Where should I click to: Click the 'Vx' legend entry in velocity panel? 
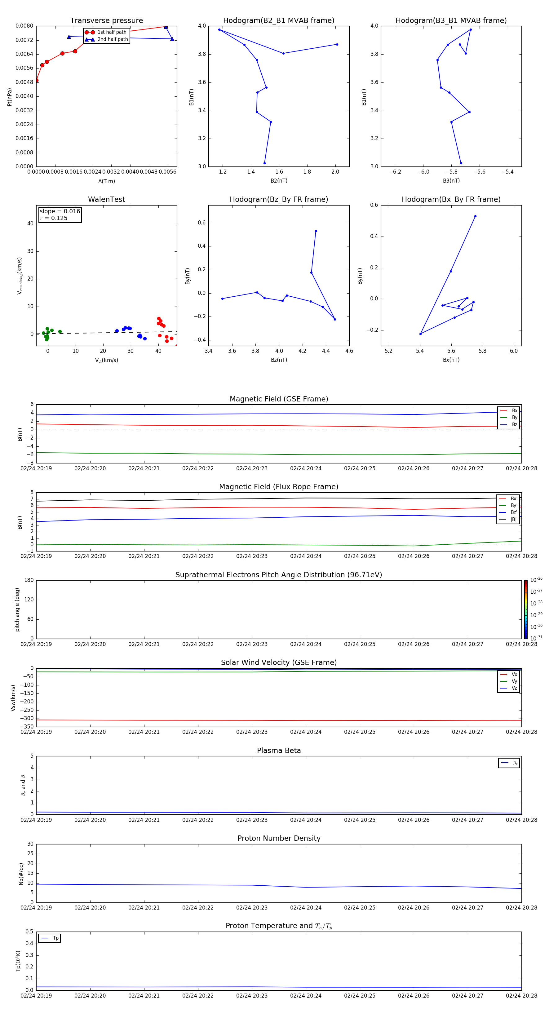coord(509,675)
